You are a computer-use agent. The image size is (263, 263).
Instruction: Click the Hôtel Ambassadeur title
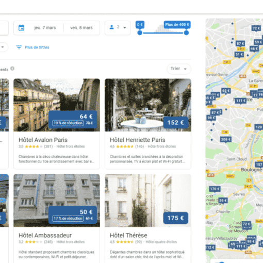[45, 235]
